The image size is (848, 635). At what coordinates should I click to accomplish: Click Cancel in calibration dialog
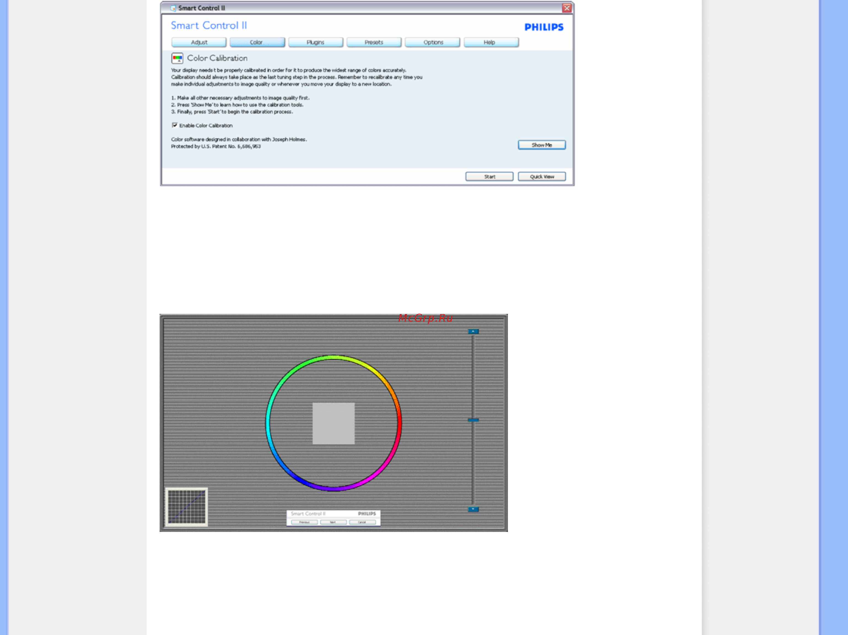click(x=362, y=522)
